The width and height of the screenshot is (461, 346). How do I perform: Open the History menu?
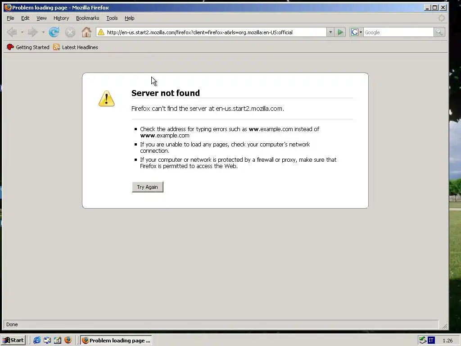[61, 18]
